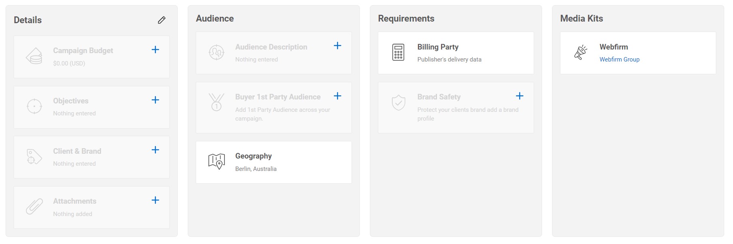
Task: Open the Webfirm Group link
Action: [x=619, y=60]
